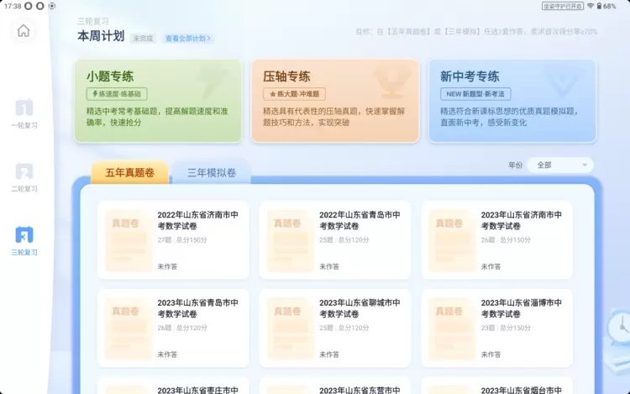Image resolution: width=630 pixels, height=394 pixels.
Task: Open 2023年山东省淄博市中考数学试卷
Action: pyautogui.click(x=496, y=328)
